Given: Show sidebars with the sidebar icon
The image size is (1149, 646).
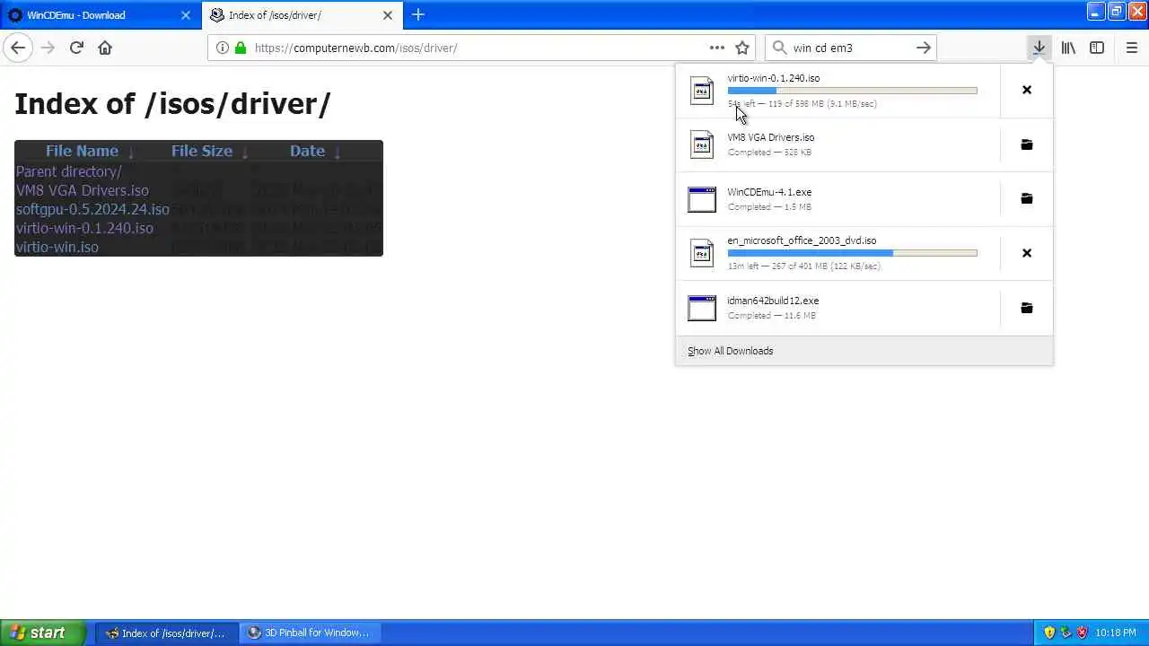Looking at the screenshot, I should (1097, 48).
